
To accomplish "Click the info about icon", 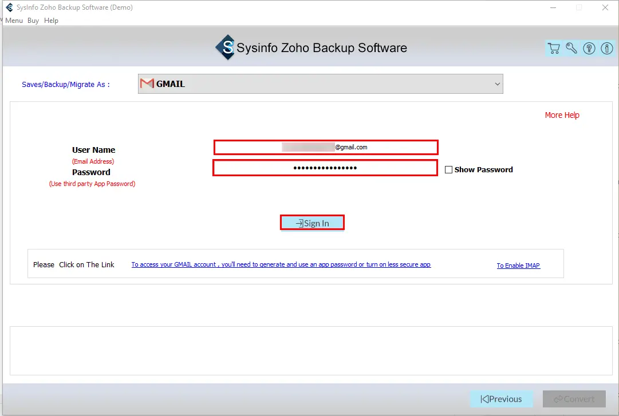I will tap(607, 48).
